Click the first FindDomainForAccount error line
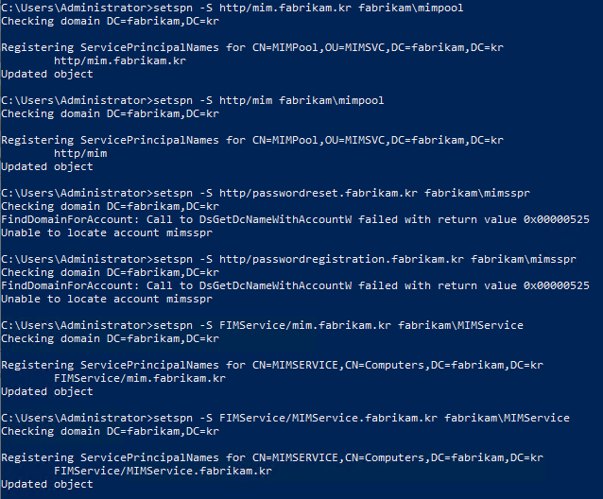This screenshot has height=499, width=603. [295, 219]
